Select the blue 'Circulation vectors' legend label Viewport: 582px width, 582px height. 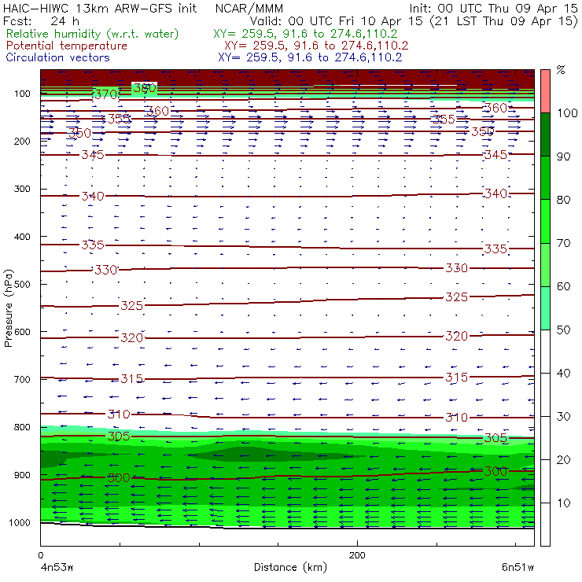click(x=58, y=57)
